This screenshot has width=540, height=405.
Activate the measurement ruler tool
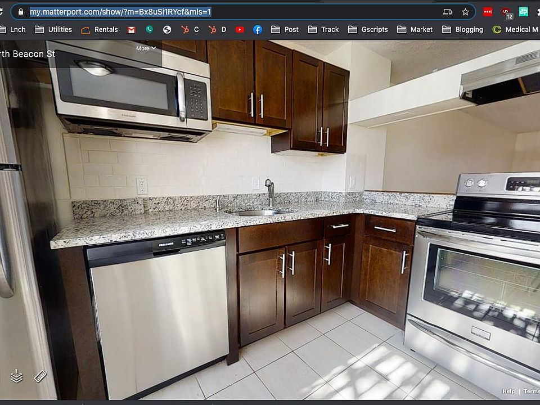[x=40, y=376]
